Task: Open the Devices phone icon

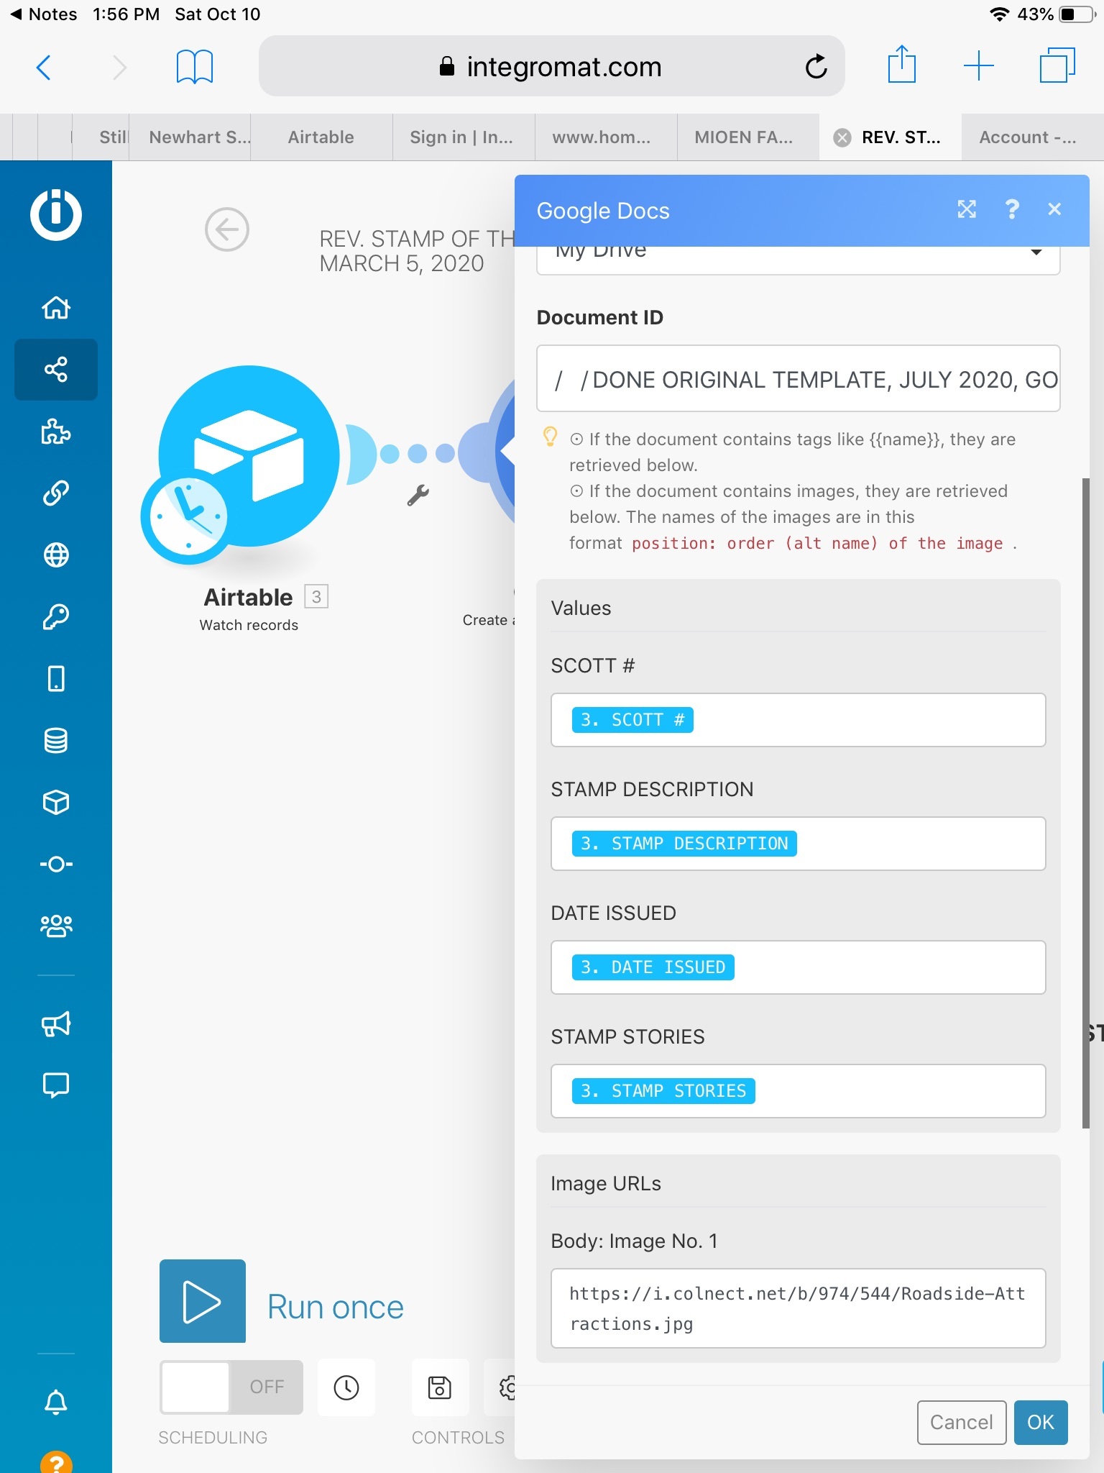Action: [56, 678]
